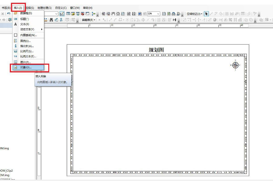This screenshot has width=273, height=181.
Task: Choose 对象(O)... object entry
Action: [29, 67]
